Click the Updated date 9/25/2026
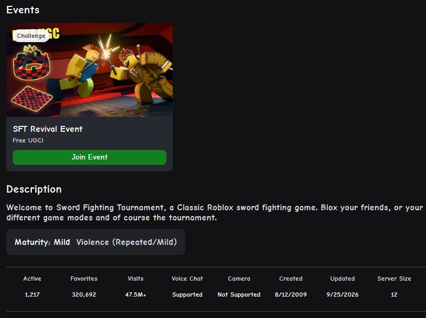This screenshot has width=426, height=318. pos(342,295)
